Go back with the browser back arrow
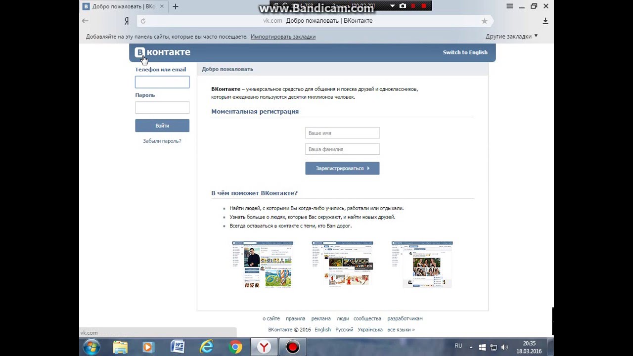633x356 pixels. [x=85, y=21]
